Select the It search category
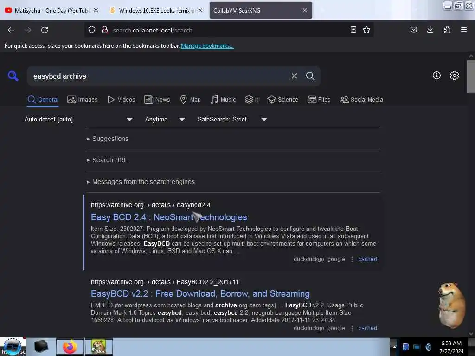The width and height of the screenshot is (475, 356). pyautogui.click(x=251, y=100)
